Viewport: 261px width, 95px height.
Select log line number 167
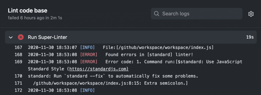tap(18, 48)
